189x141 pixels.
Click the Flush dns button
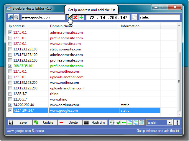pyautogui.click(x=95, y=123)
